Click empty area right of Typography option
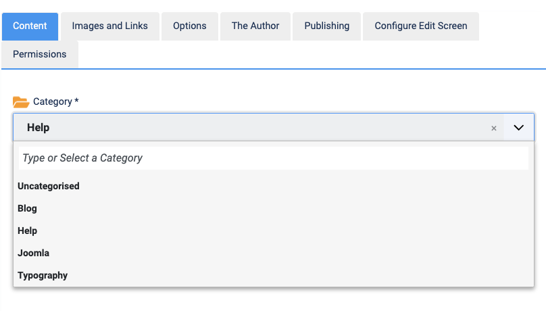546x311 pixels. (x=299, y=275)
